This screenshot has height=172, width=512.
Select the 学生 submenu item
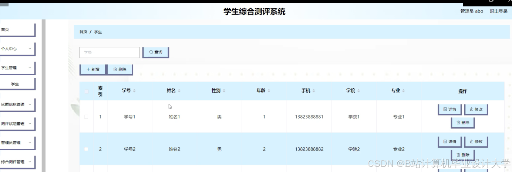17,84
